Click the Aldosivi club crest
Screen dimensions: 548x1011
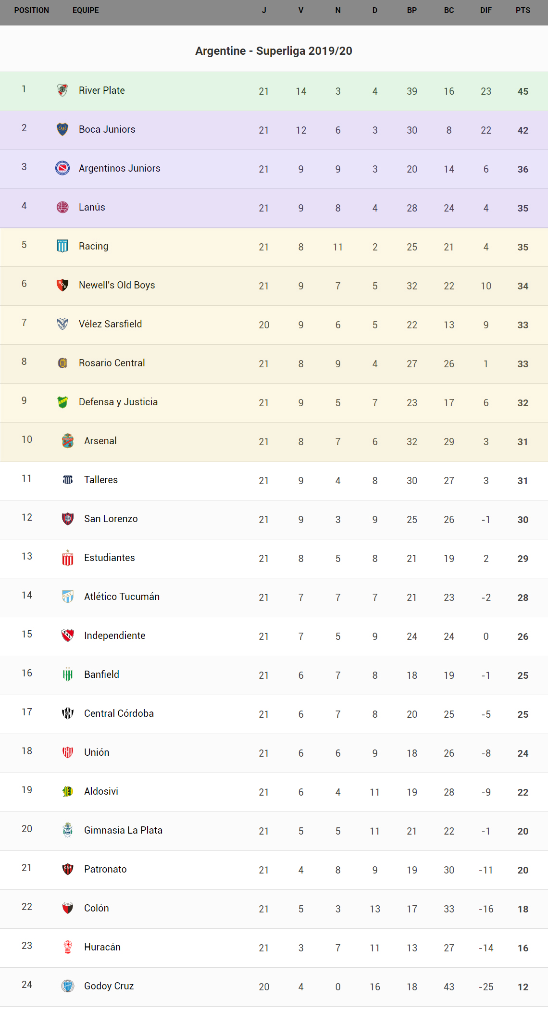68,791
